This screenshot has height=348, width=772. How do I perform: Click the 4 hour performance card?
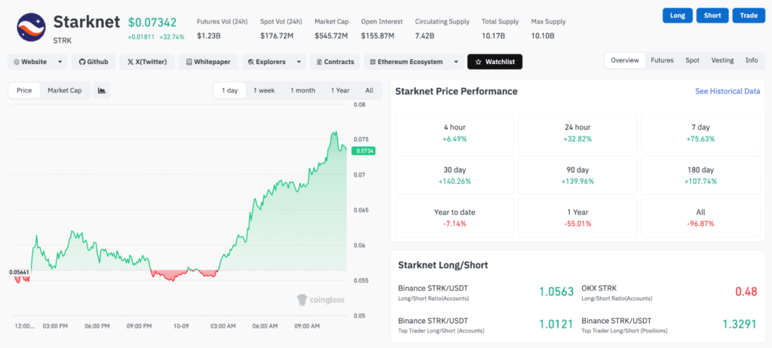pyautogui.click(x=455, y=133)
